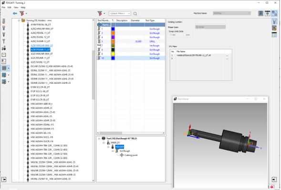Click the black assembly icon in left sidebar
This screenshot has width=281, height=190.
coord(4,48)
